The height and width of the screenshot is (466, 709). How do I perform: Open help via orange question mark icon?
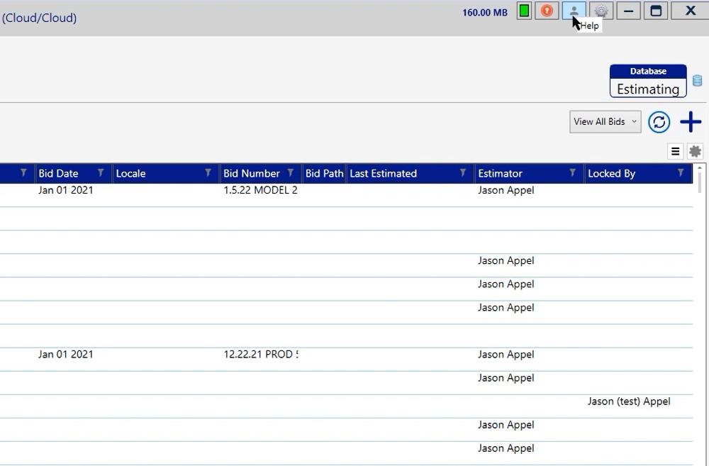point(546,11)
